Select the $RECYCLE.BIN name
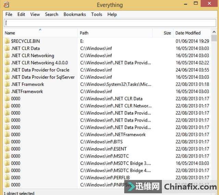 25,41
